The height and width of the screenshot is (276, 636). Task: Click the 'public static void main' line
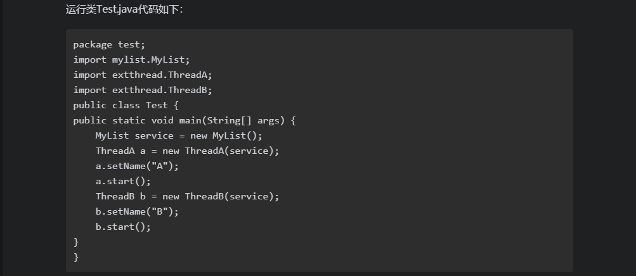click(185, 120)
